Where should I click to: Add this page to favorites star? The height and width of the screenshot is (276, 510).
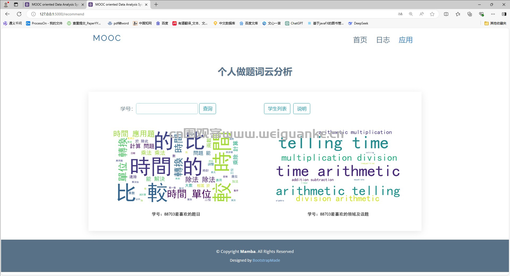(432, 14)
